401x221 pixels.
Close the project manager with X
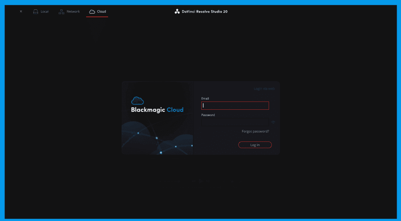[x=21, y=11]
